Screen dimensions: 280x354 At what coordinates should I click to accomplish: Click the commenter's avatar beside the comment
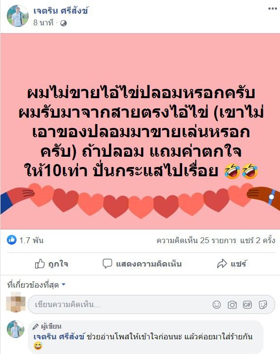[16, 329]
